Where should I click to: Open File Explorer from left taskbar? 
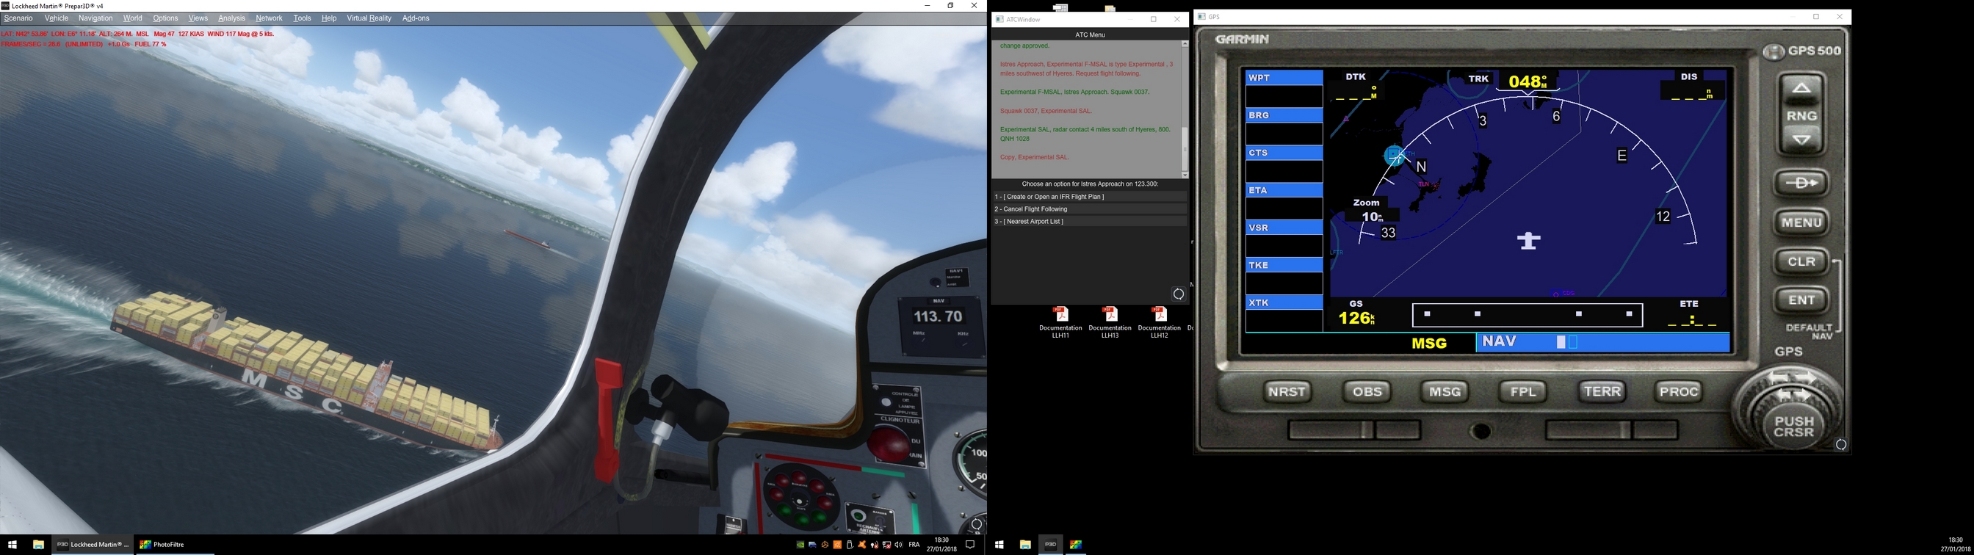tap(37, 545)
